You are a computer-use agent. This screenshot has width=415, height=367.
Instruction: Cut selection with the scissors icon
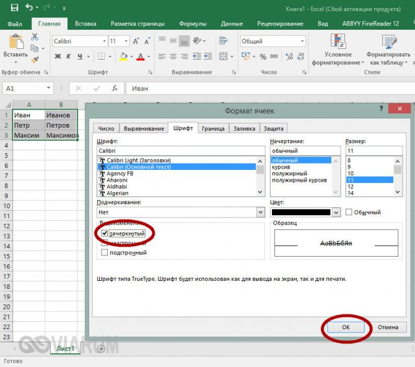pos(35,37)
